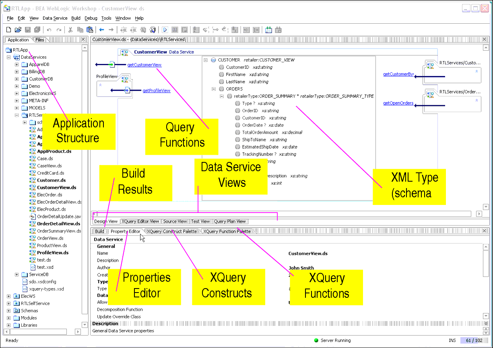The image size is (493, 348).
Task: Close the Application panel with its X
Action: pos(83,39)
